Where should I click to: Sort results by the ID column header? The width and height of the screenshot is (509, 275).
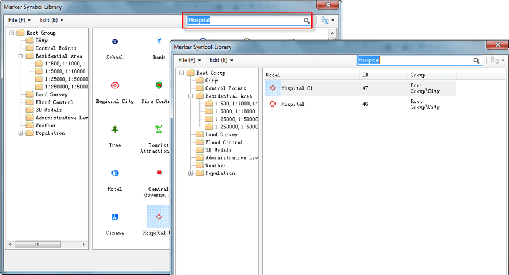(365, 75)
